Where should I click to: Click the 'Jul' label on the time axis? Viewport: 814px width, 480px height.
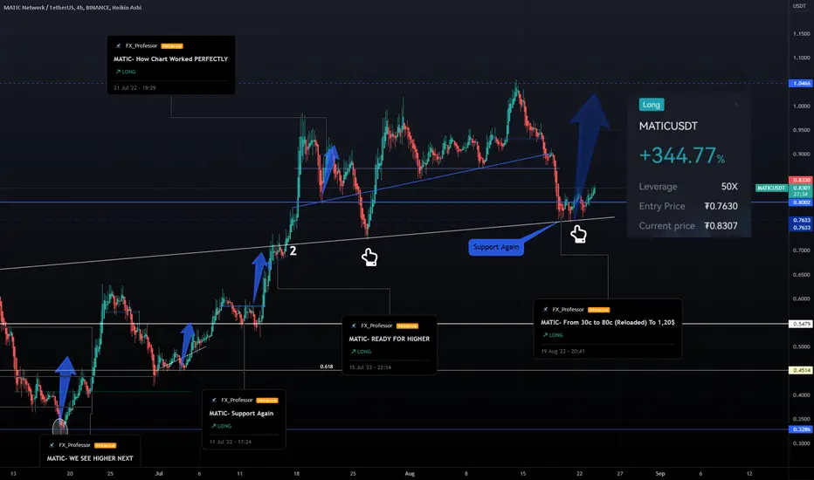point(159,474)
